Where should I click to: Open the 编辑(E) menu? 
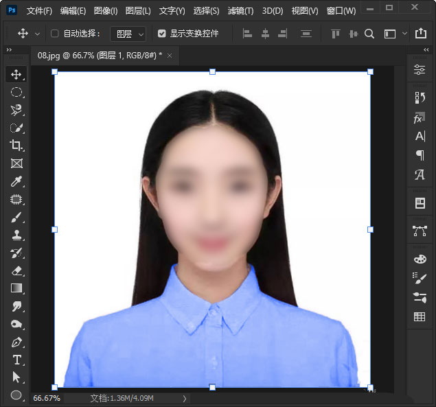coord(73,10)
